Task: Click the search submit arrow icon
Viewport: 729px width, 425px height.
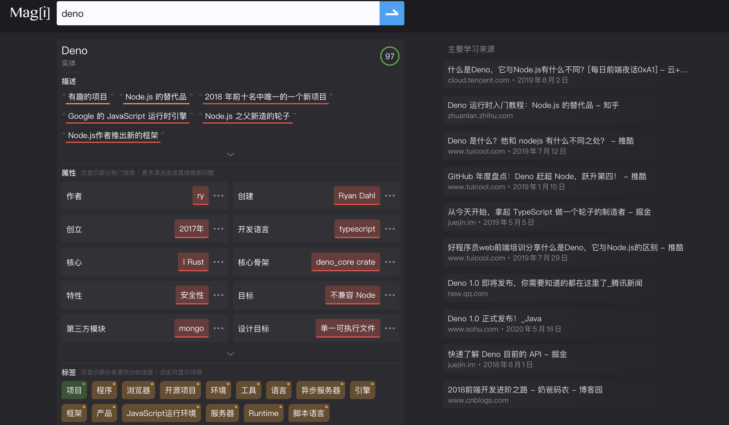Action: click(391, 13)
